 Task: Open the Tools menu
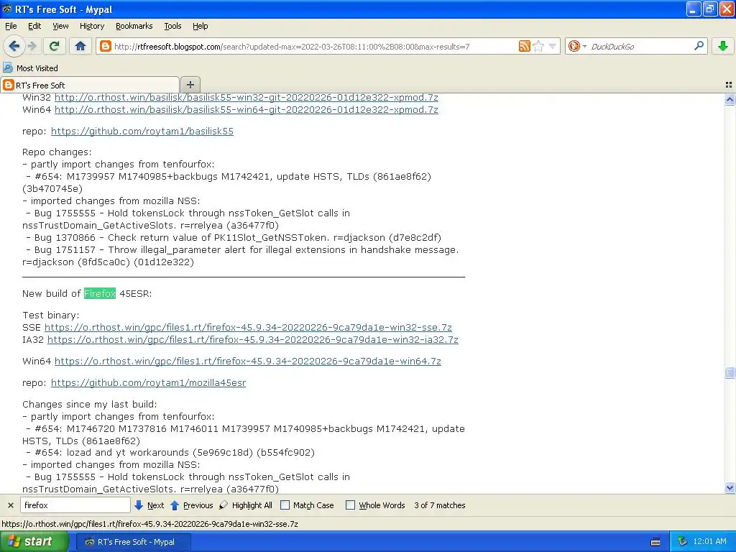point(172,26)
